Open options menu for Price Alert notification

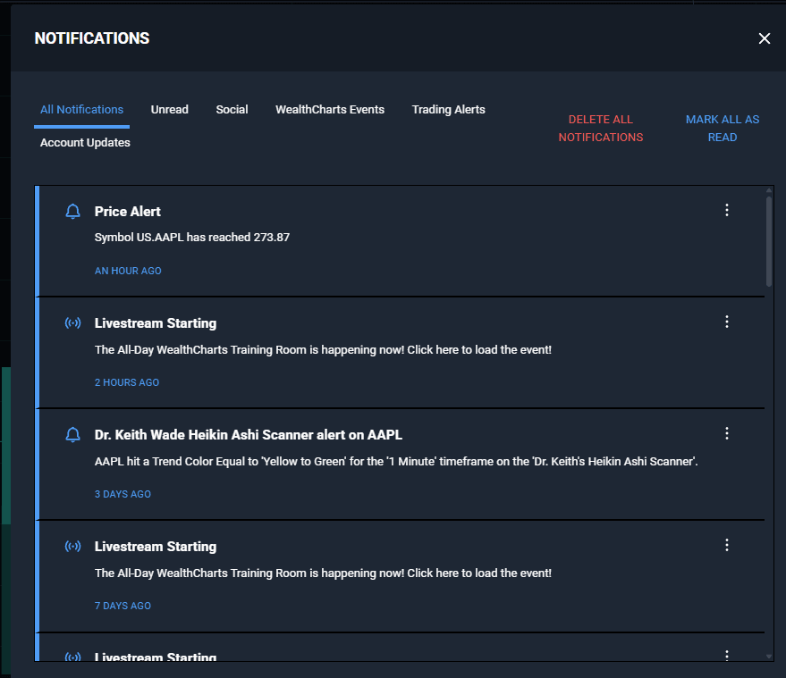(727, 210)
